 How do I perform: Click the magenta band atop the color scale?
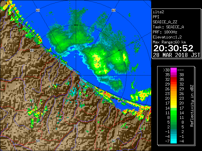tap(174, 70)
